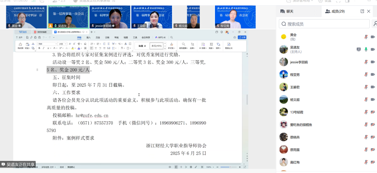The image size is (377, 173).
Task: Switch to the 聊天 chat tab
Action: [x=287, y=11]
